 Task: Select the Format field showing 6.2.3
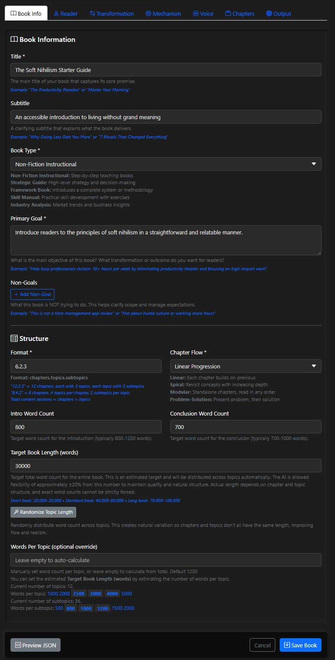coord(86,366)
